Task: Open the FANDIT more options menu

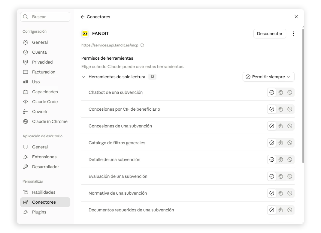Action: [293, 34]
